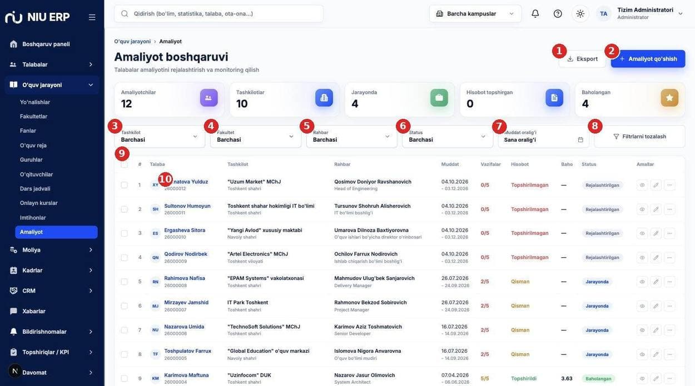695x386 pixels.
Task: Open the Status filter dropdown
Action: [x=448, y=137]
